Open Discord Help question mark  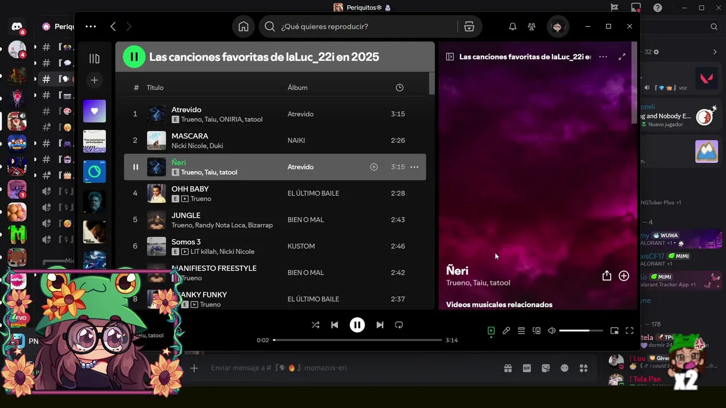pos(657,7)
